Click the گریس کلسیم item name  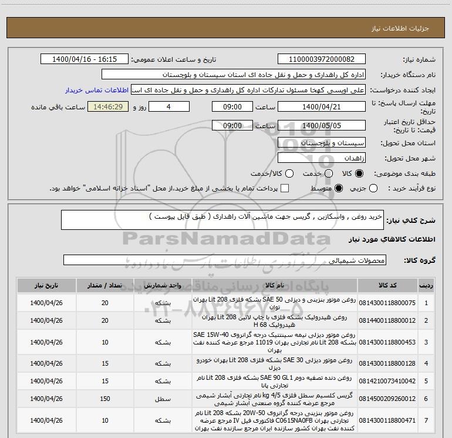pyautogui.click(x=275, y=399)
